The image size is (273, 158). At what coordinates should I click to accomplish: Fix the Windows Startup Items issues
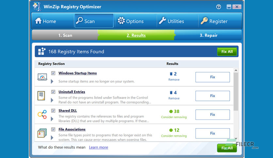[213, 77]
